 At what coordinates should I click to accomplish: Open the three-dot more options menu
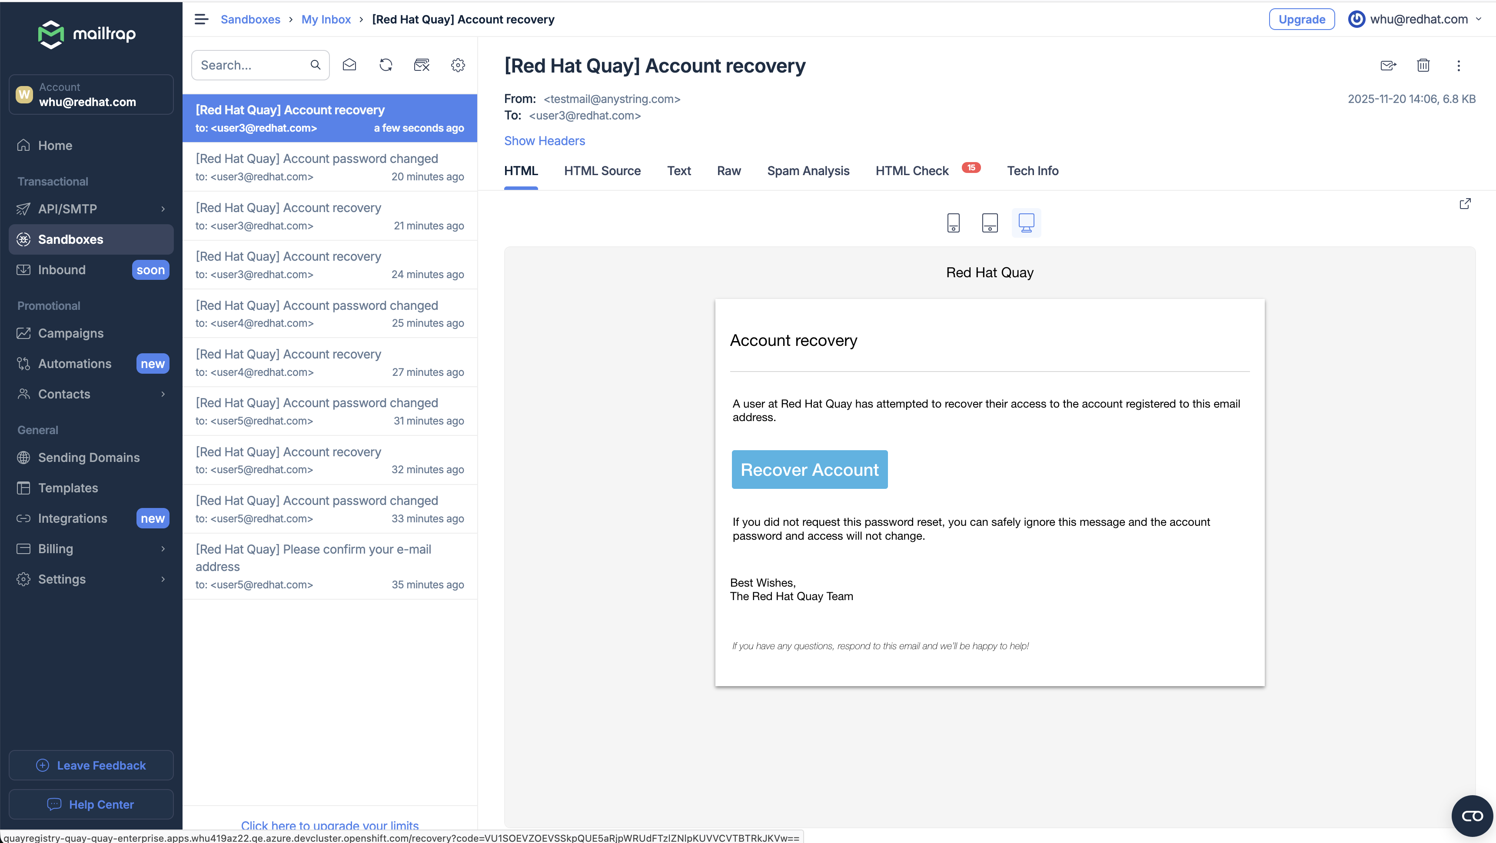point(1458,66)
